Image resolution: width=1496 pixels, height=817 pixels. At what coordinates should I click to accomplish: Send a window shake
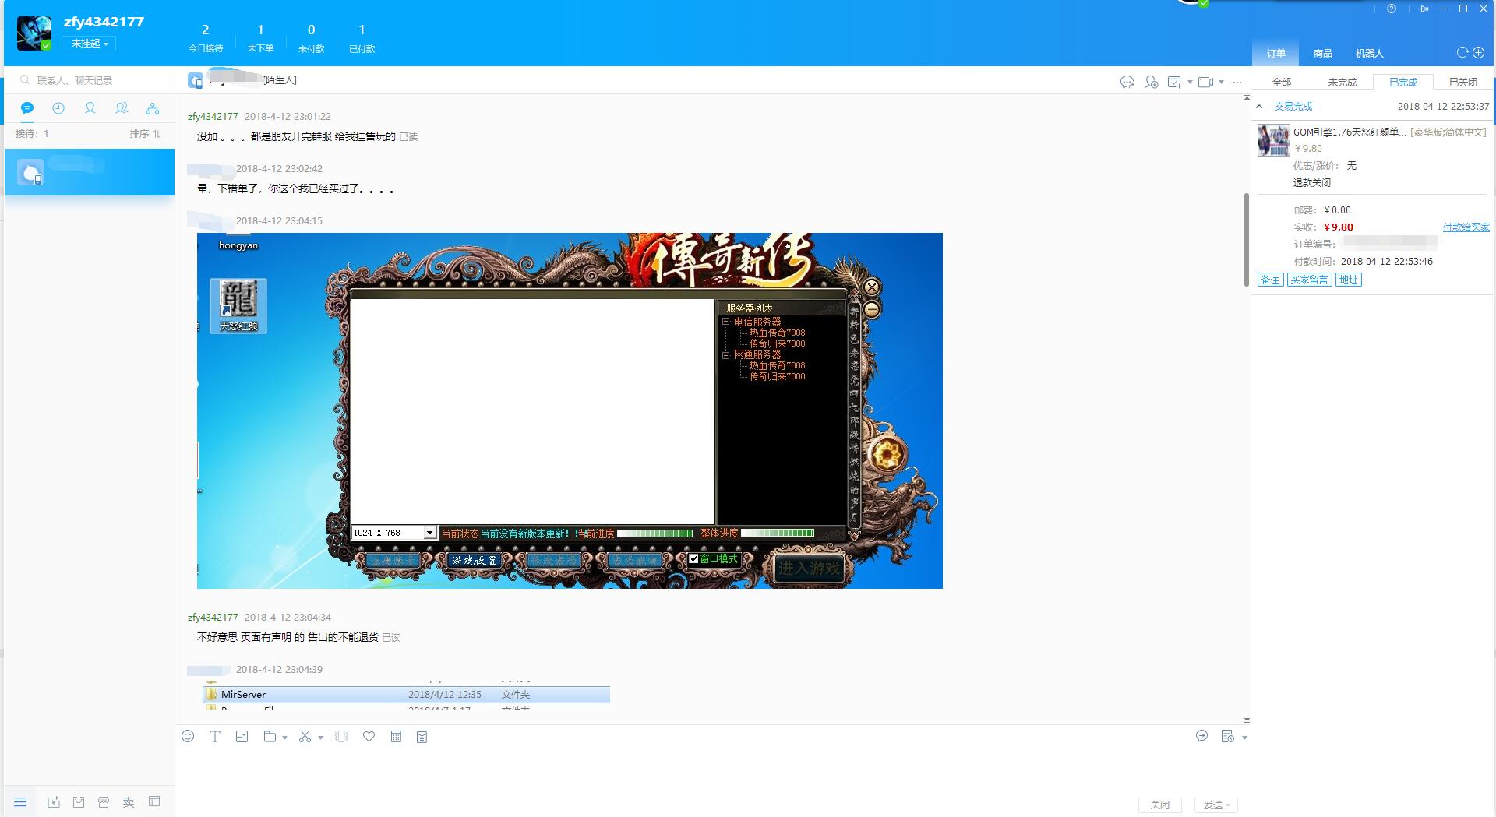pyautogui.click(x=341, y=736)
